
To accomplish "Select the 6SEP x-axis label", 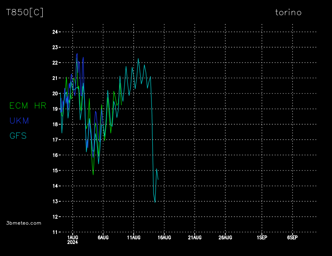I will [292, 237].
